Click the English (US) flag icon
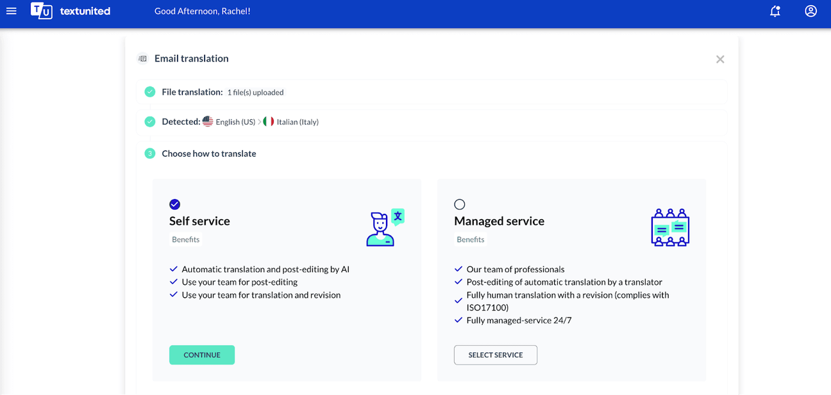 (208, 122)
